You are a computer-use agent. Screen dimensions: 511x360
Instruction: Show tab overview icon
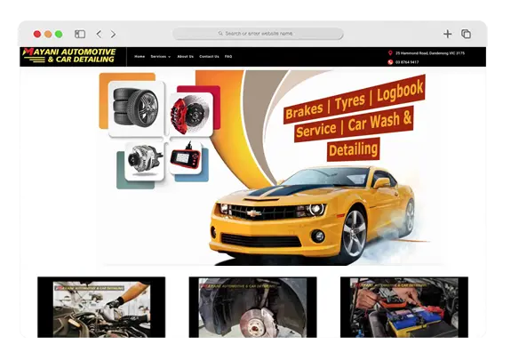[466, 34]
